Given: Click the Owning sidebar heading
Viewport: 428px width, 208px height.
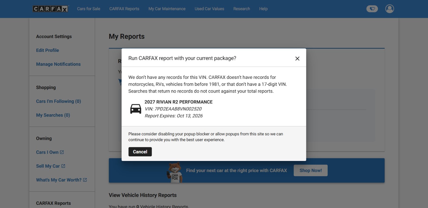Looking at the screenshot, I should (x=44, y=138).
